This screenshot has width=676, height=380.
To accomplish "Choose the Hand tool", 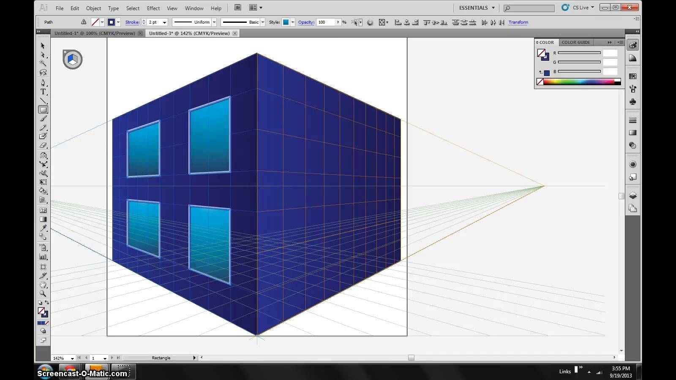I will pos(43,285).
